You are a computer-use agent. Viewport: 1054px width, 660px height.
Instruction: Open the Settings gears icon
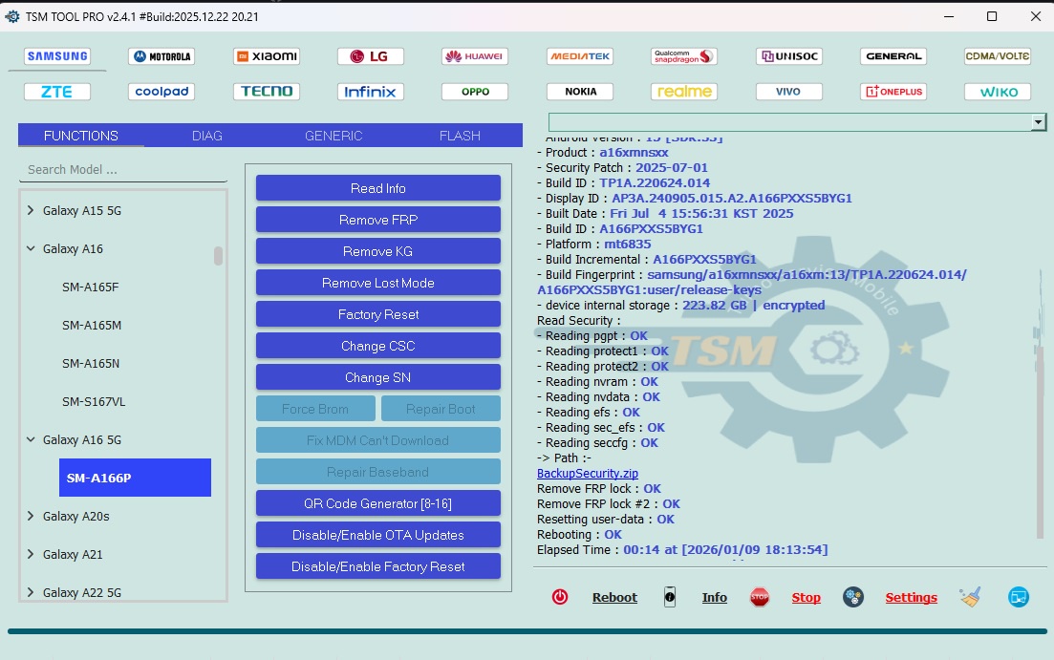pos(853,597)
